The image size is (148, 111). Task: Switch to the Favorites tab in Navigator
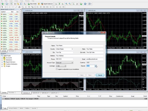(x=11, y=92)
